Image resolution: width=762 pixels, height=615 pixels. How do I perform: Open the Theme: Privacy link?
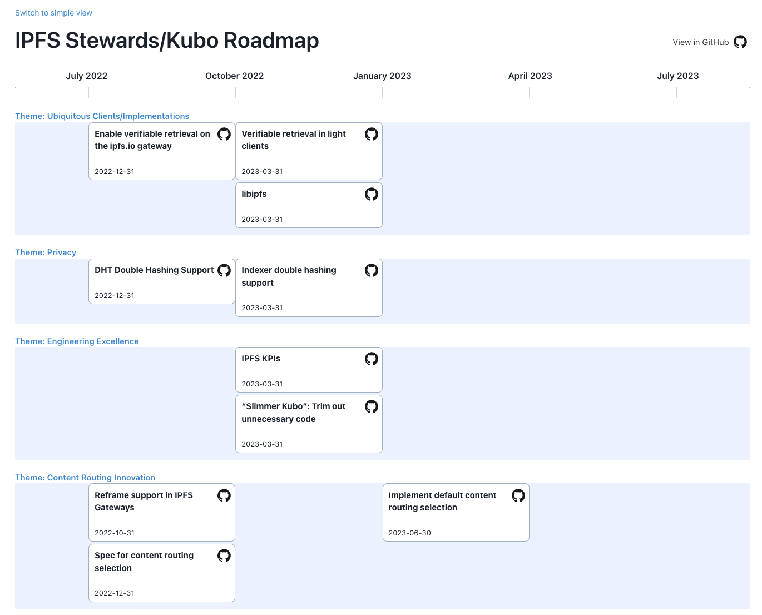[46, 252]
